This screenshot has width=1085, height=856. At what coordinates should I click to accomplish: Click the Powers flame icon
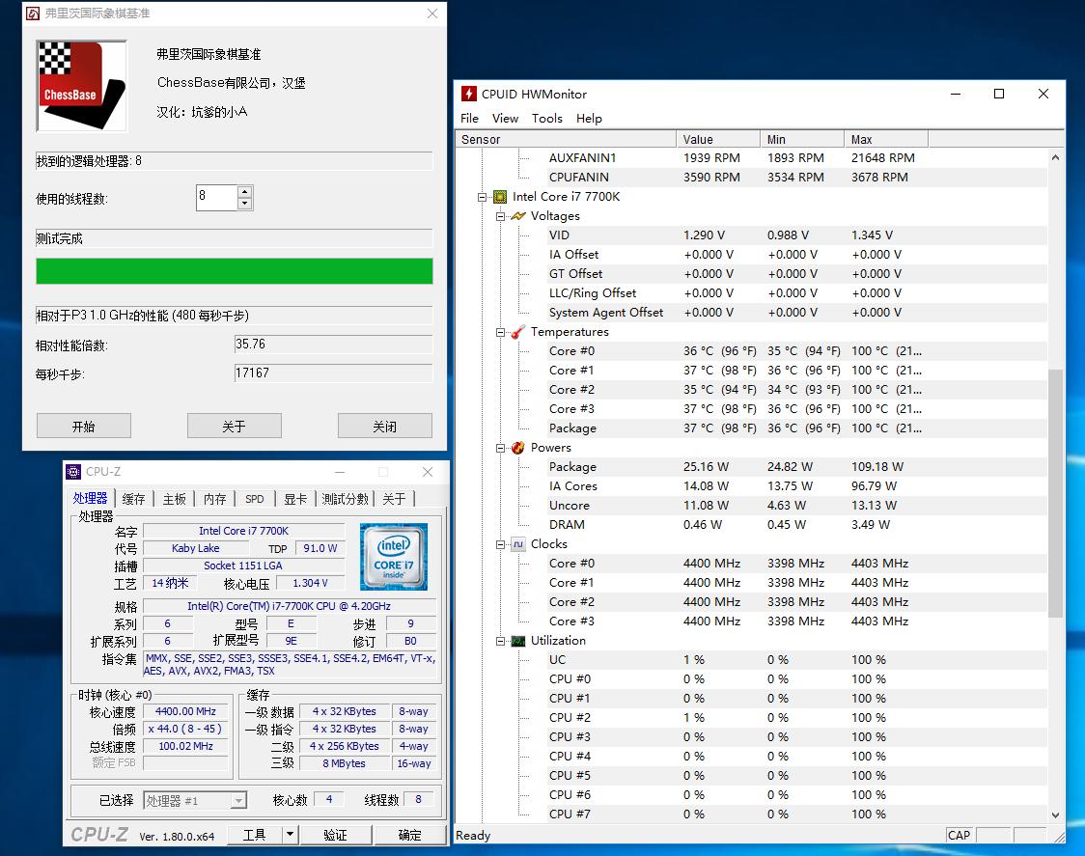pyautogui.click(x=518, y=448)
